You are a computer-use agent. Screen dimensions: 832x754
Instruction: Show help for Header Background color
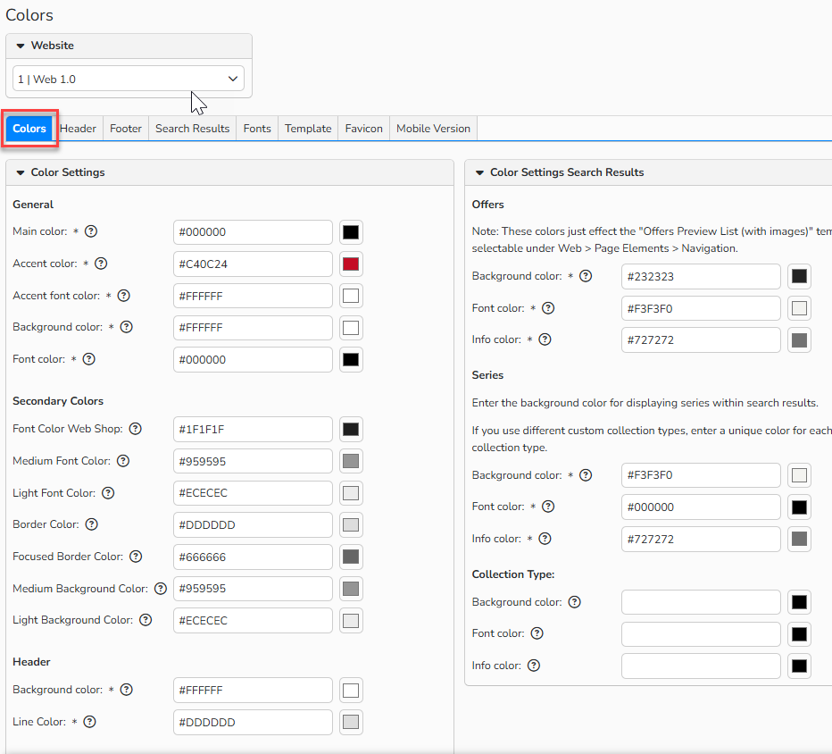coord(126,690)
